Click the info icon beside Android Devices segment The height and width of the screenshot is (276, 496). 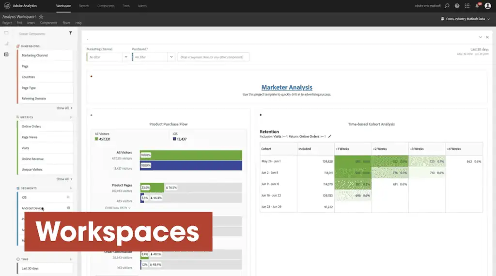click(68, 208)
